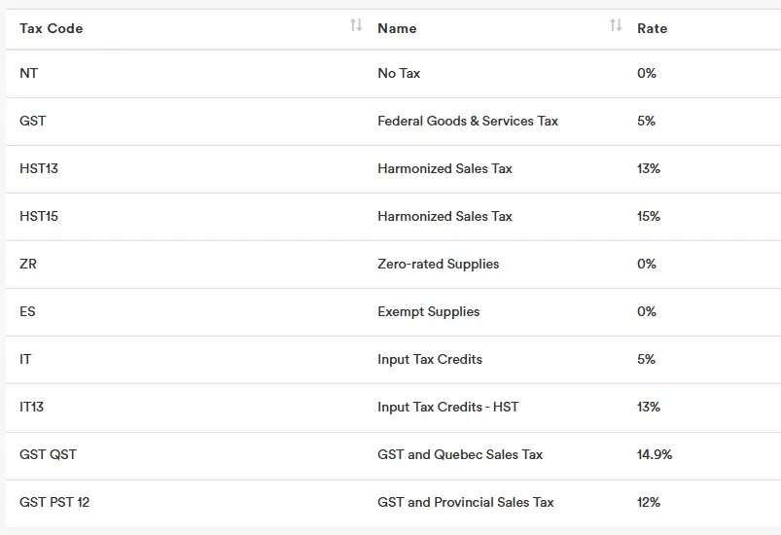Sort by Tax Code column arrows
This screenshot has height=535, width=781.
tap(356, 26)
